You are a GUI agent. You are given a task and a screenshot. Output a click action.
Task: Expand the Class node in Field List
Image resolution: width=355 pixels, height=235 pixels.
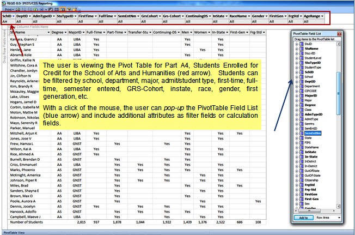[x=297, y=110]
